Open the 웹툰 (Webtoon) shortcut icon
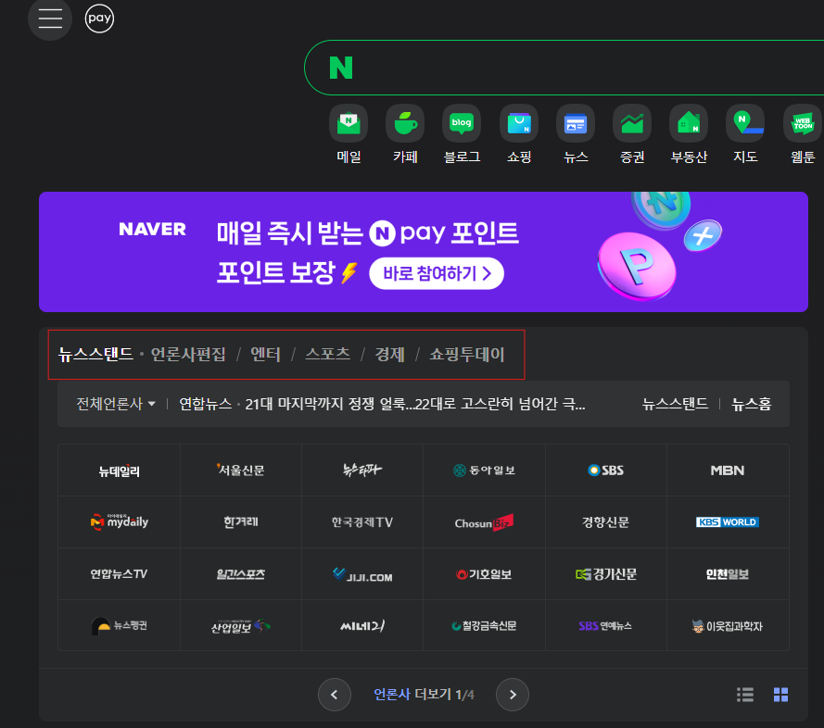Viewport: 824px width, 728px height. (x=803, y=123)
